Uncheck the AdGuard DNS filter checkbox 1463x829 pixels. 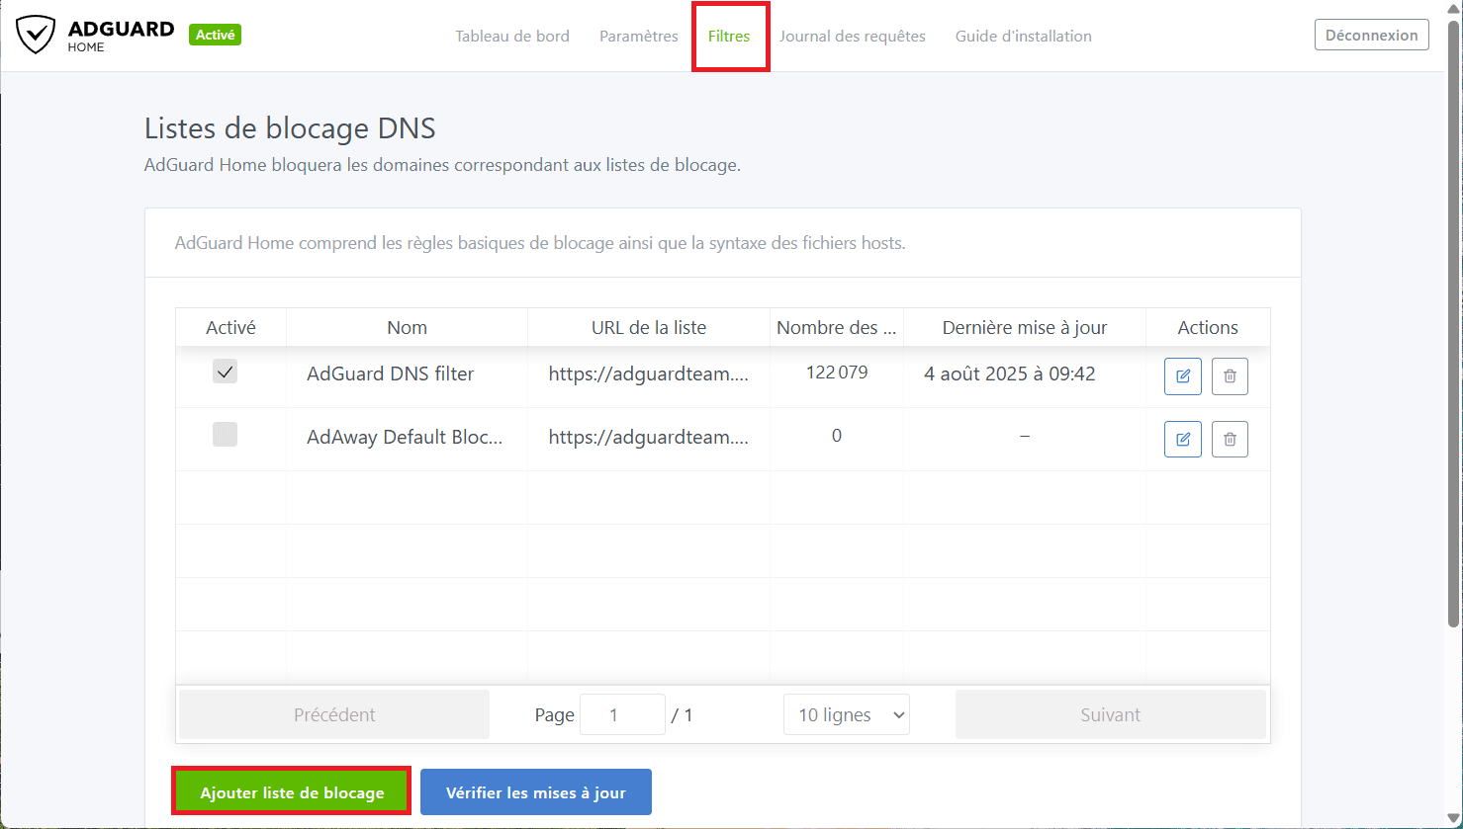click(x=226, y=372)
